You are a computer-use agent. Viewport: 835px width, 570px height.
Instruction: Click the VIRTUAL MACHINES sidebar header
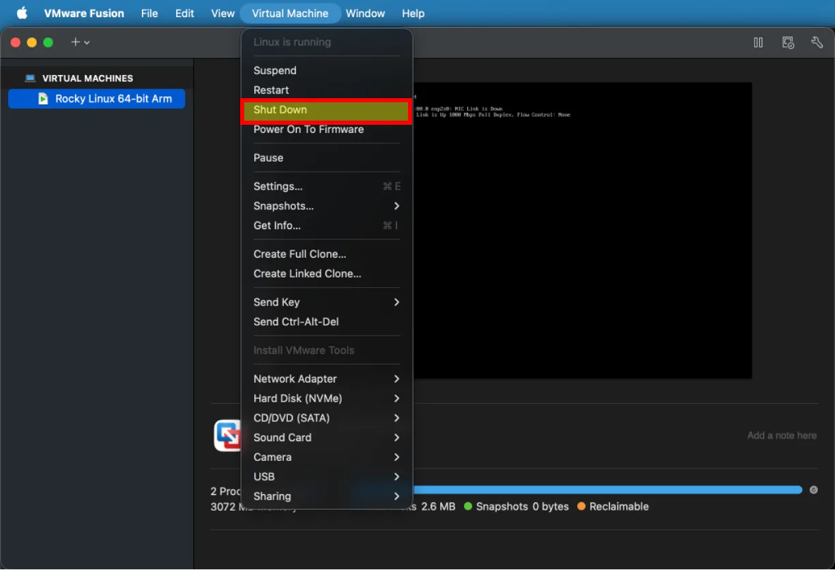(87, 78)
